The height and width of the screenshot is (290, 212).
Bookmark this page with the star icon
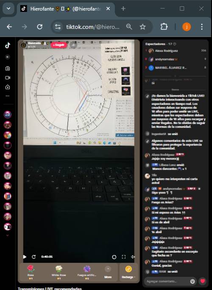point(142,27)
